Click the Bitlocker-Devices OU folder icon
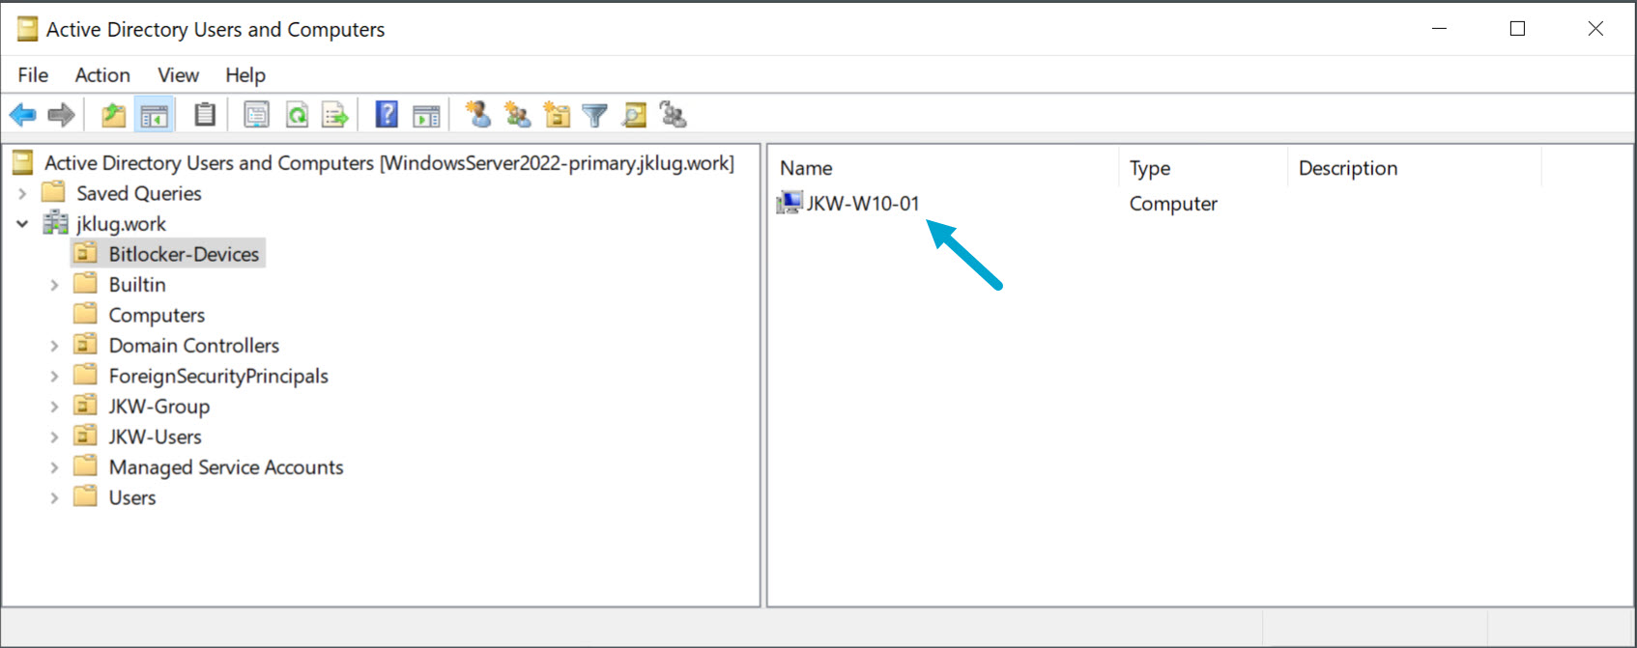The width and height of the screenshot is (1637, 648). coord(86,253)
